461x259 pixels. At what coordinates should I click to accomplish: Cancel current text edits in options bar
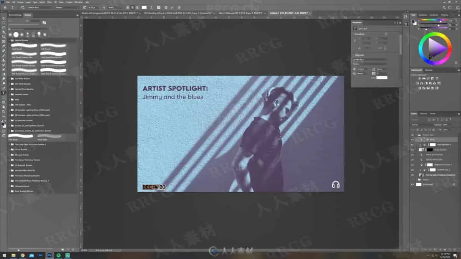166,7
